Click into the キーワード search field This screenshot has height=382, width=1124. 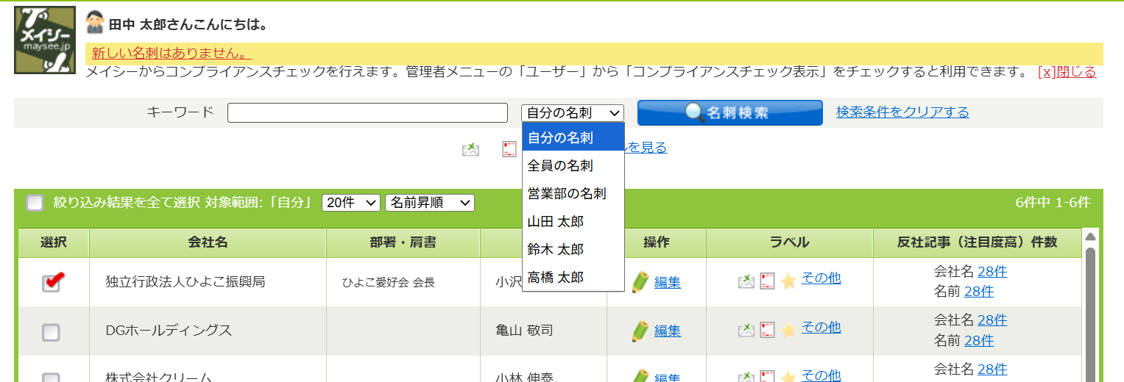[x=367, y=112]
